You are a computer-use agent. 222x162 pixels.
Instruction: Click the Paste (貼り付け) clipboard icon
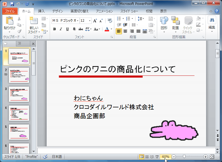(x=10, y=21)
